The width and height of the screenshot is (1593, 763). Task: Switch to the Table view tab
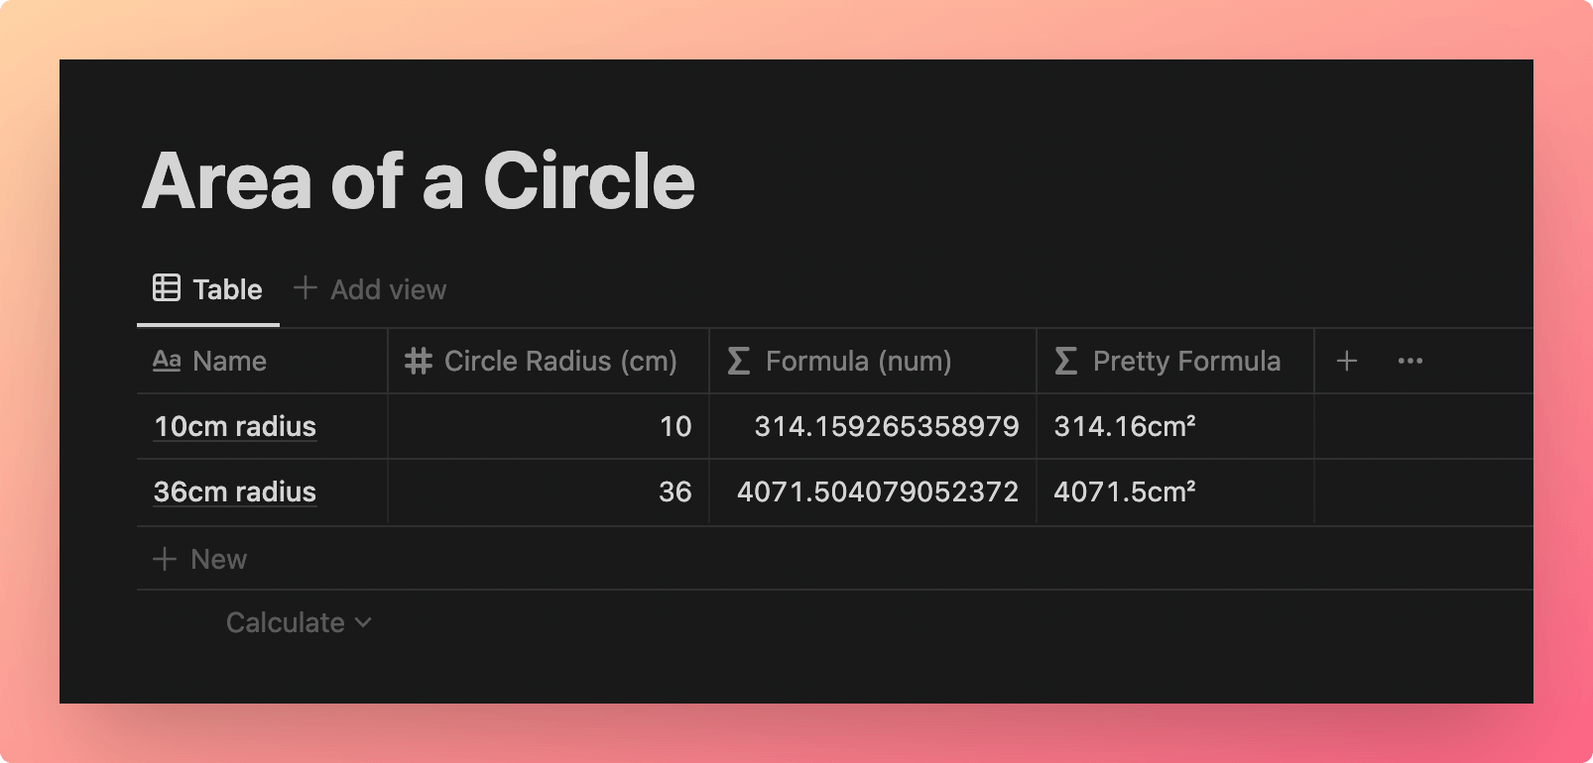208,289
